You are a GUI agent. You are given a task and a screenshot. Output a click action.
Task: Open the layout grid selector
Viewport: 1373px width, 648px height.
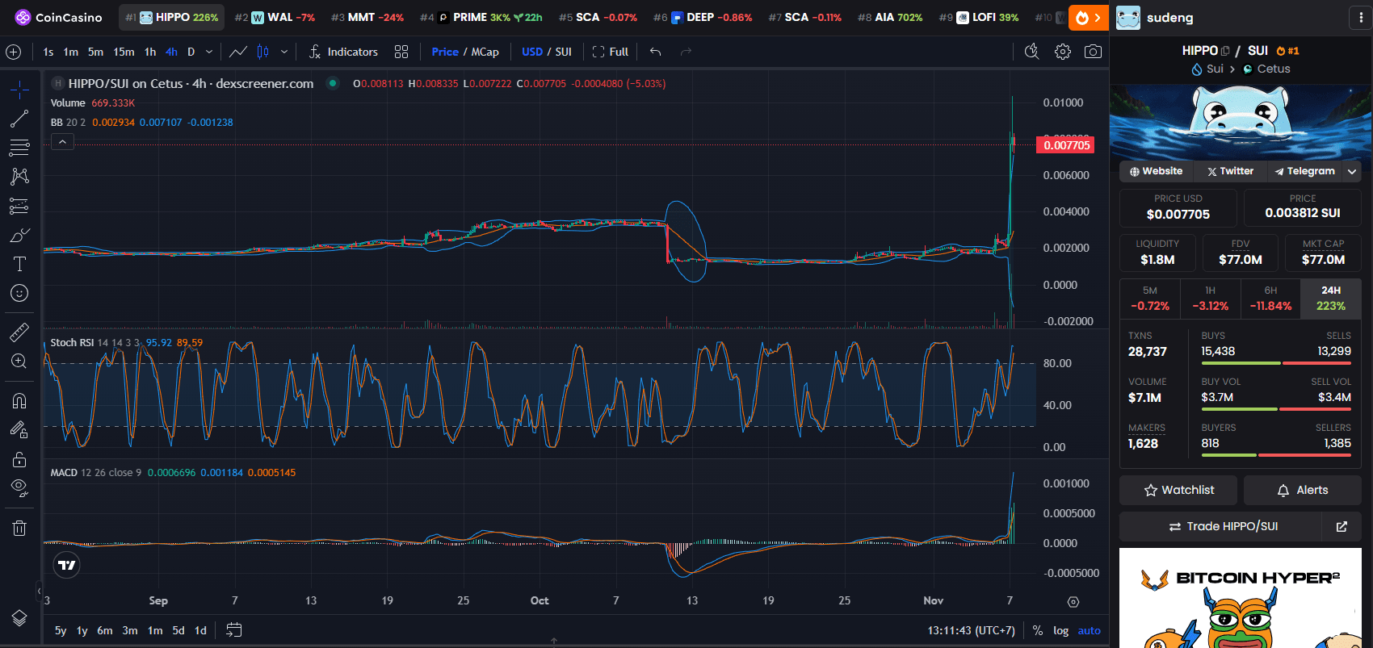(401, 52)
